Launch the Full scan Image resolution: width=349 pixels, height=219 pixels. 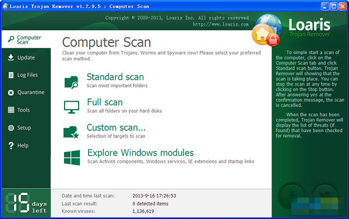(105, 102)
